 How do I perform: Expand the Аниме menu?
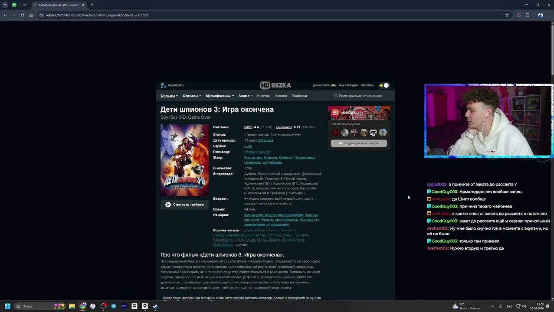point(245,96)
